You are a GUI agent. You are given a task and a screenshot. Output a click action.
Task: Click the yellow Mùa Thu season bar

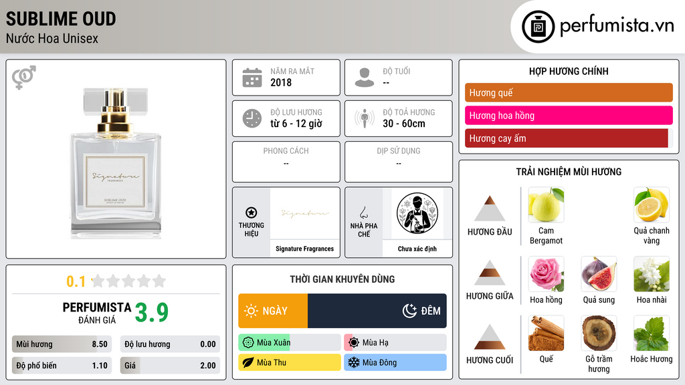[289, 362]
